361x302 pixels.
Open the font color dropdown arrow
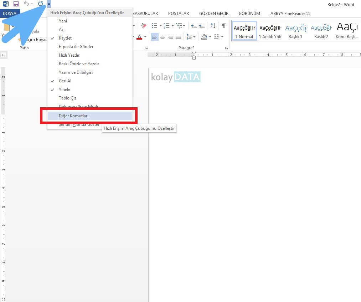145,37
